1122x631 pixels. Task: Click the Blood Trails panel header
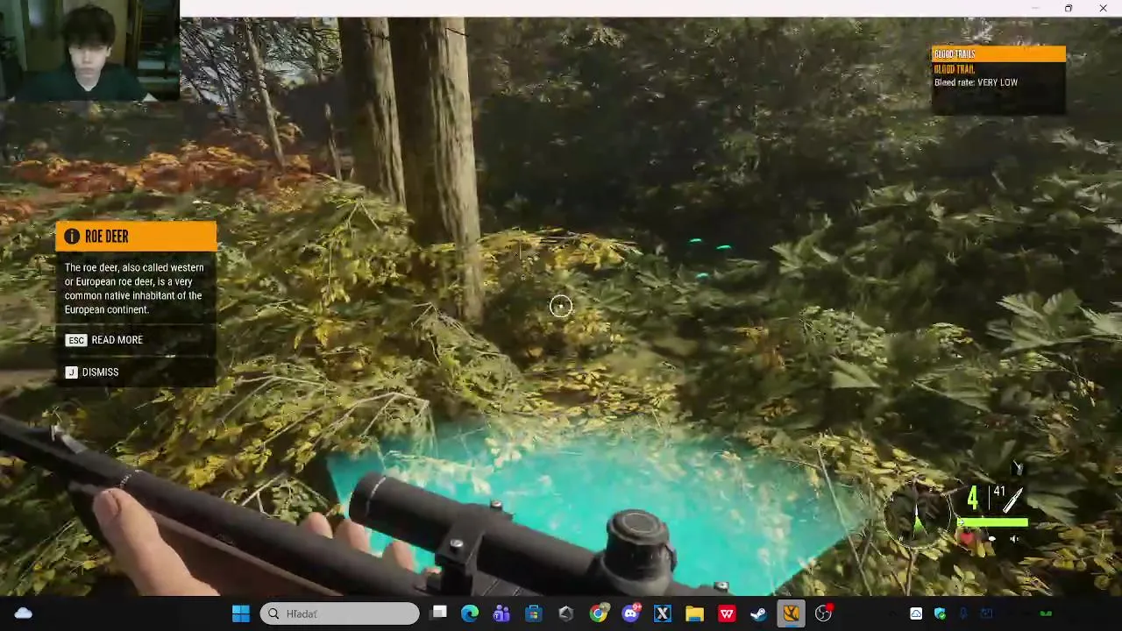coord(998,54)
